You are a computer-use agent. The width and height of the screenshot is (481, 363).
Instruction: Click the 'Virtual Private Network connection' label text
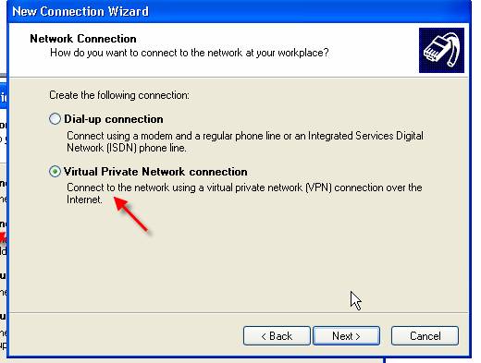[x=155, y=172]
